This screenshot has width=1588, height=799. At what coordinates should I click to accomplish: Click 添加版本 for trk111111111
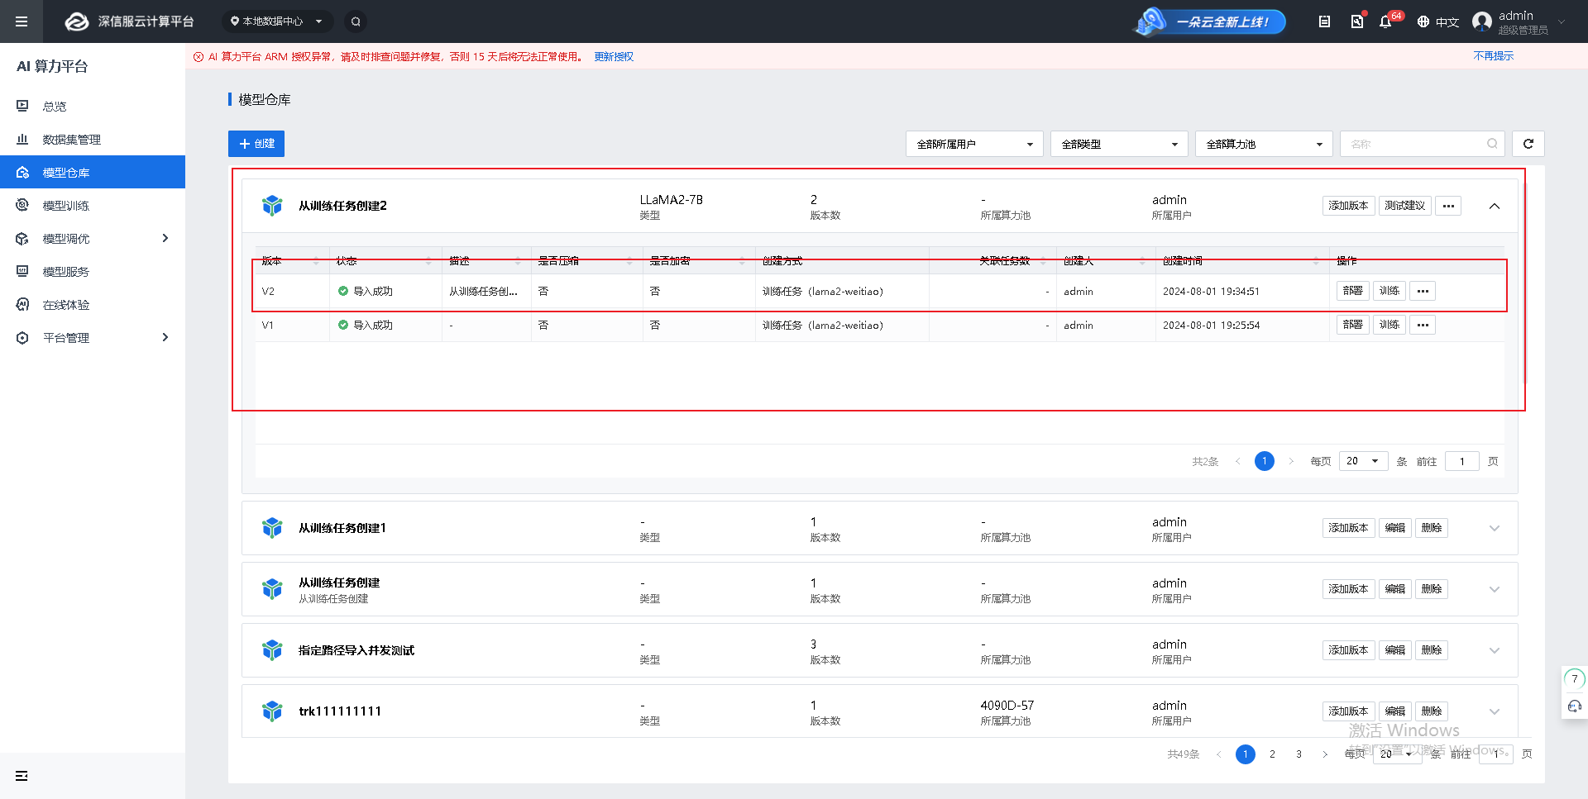tap(1348, 711)
